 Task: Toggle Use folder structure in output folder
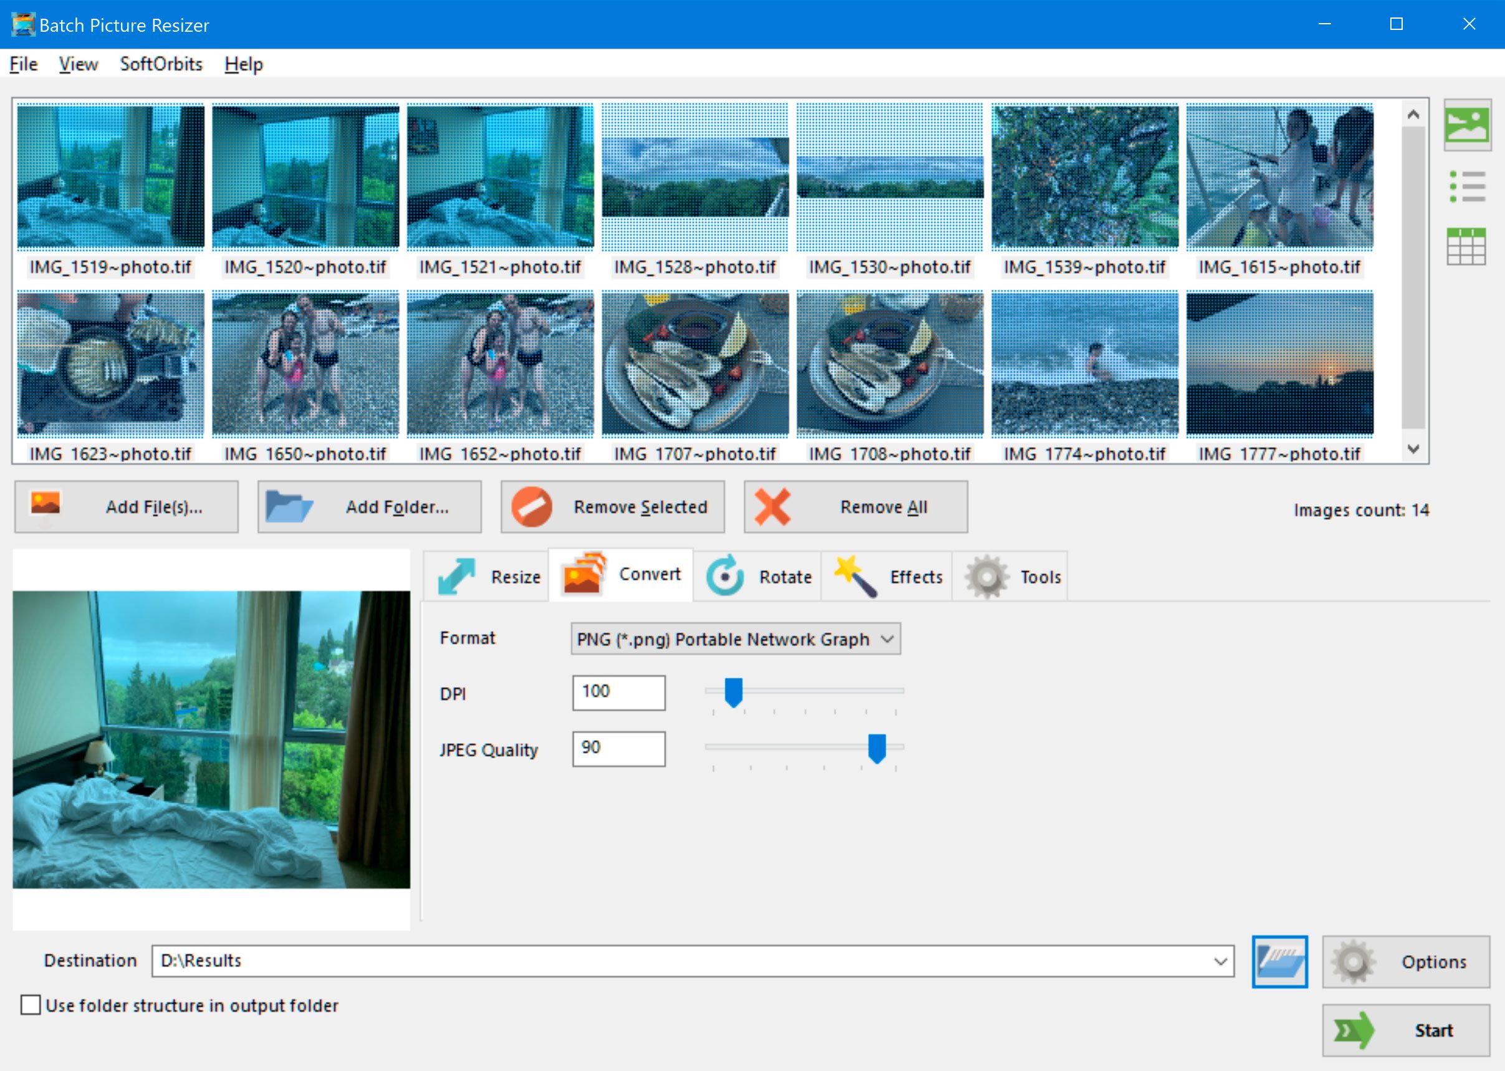click(31, 1005)
